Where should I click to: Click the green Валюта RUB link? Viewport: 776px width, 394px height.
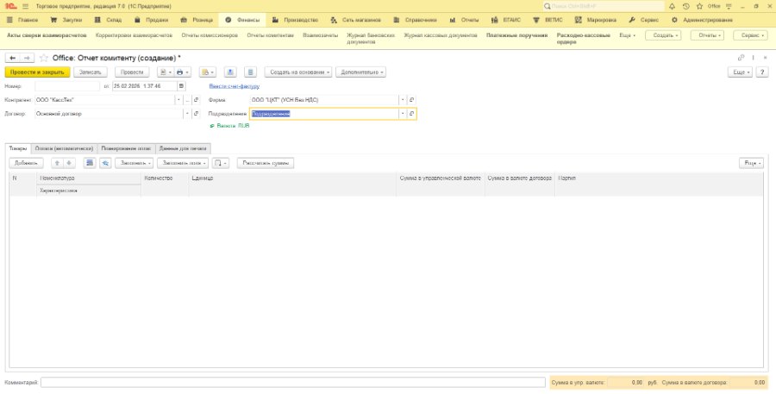[230, 126]
